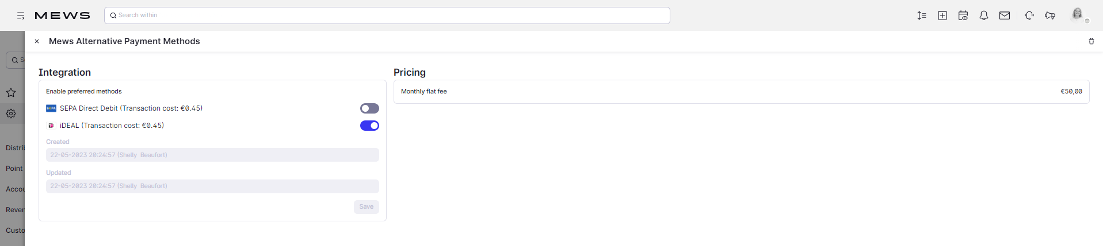The height and width of the screenshot is (246, 1103).
Task: Click the MEWS logo
Action: 62,15
